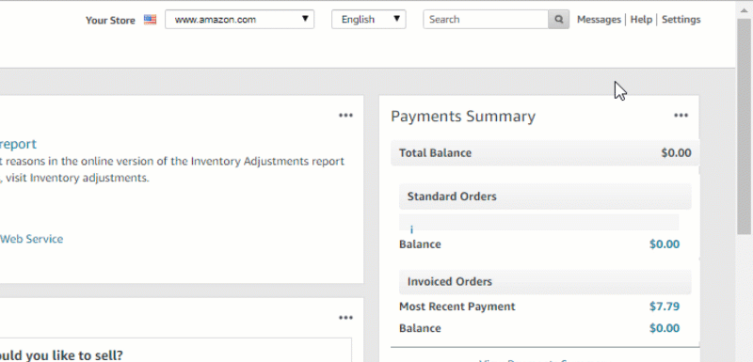
Task: Click into the Search field
Action: [x=486, y=20]
